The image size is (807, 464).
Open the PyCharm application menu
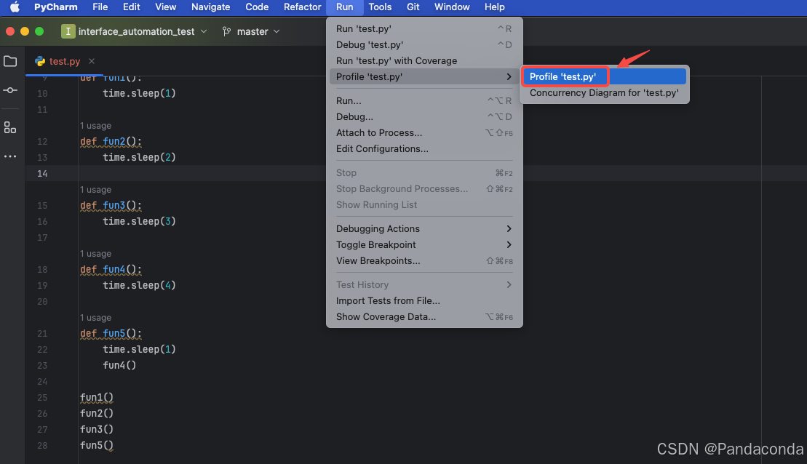[x=55, y=7]
